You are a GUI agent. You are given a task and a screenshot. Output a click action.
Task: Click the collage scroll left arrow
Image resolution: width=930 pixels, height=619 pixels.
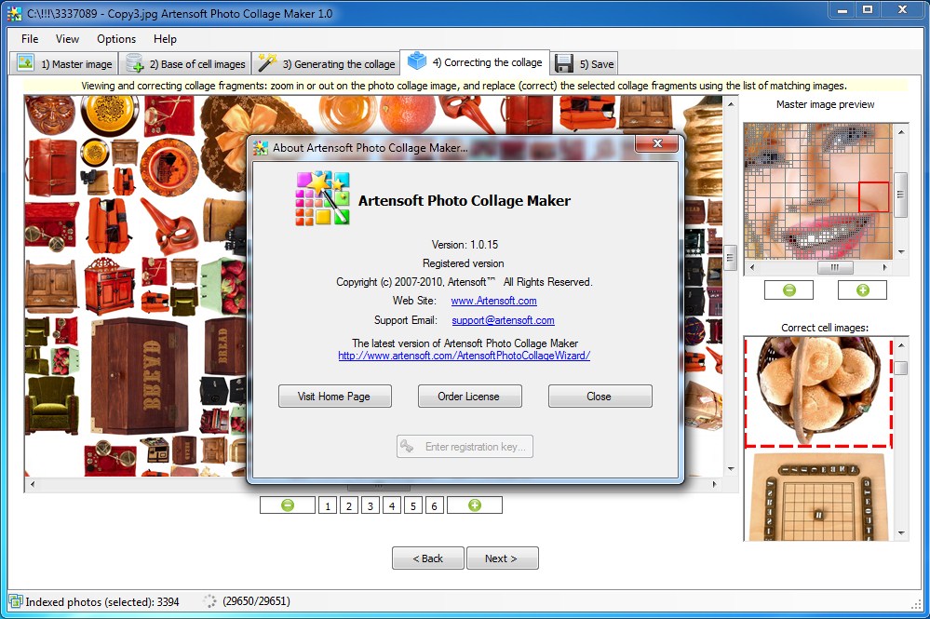[32, 484]
